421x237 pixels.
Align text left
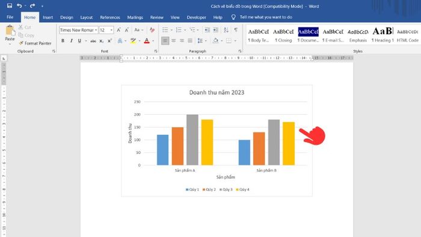point(165,41)
